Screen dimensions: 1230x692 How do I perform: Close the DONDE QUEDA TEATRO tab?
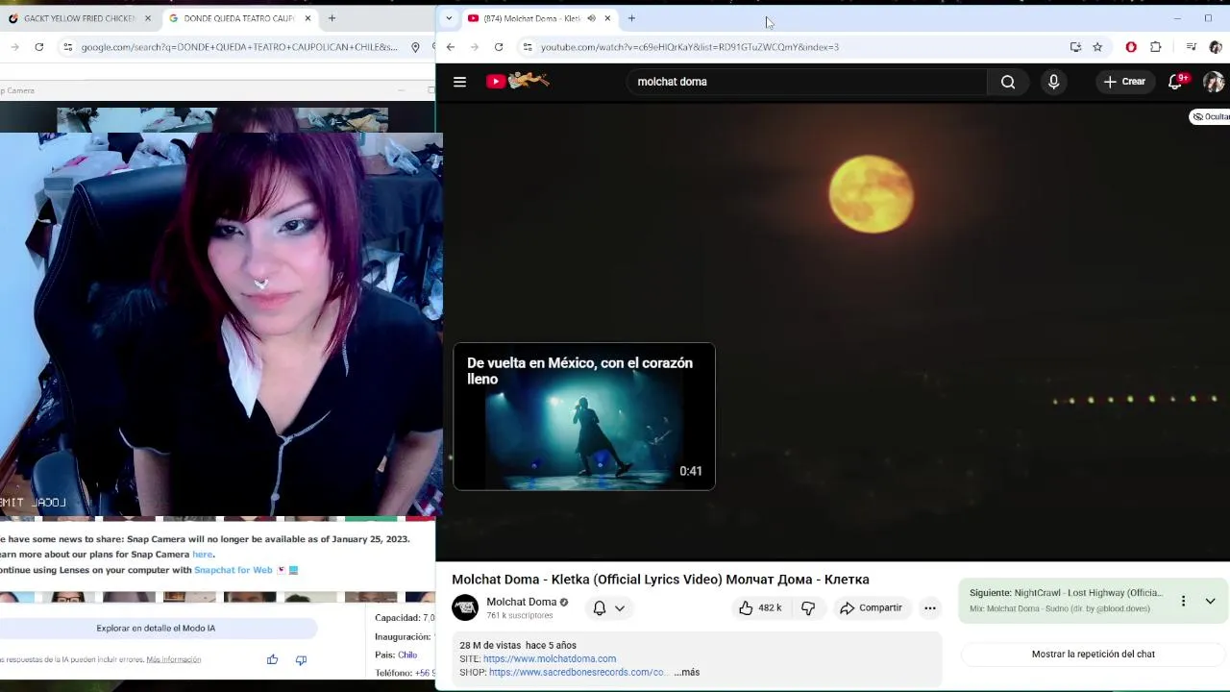[x=307, y=18]
